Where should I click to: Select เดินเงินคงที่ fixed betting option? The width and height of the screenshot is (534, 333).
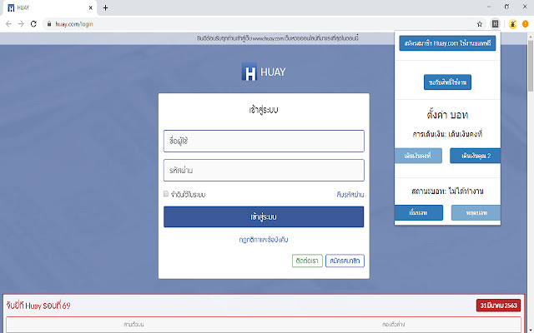[x=418, y=156]
